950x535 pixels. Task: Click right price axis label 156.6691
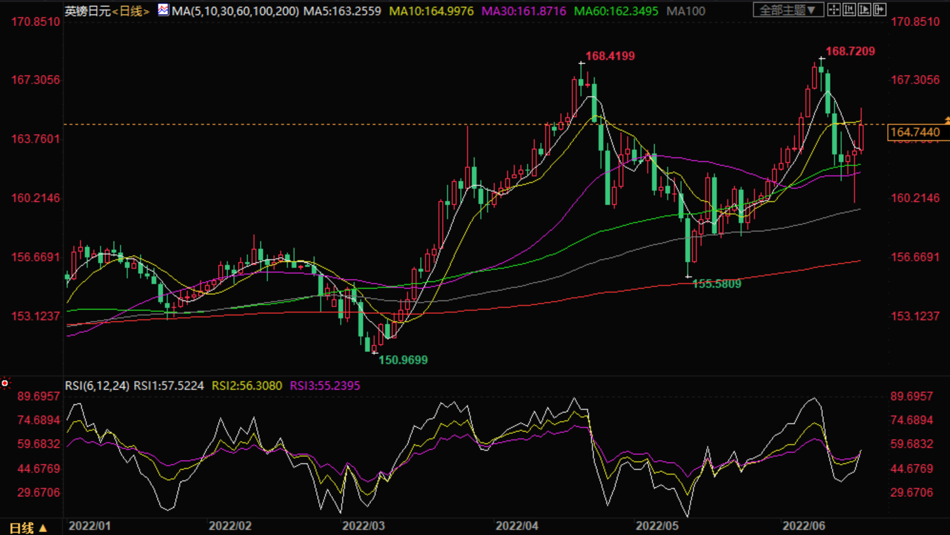pyautogui.click(x=915, y=257)
